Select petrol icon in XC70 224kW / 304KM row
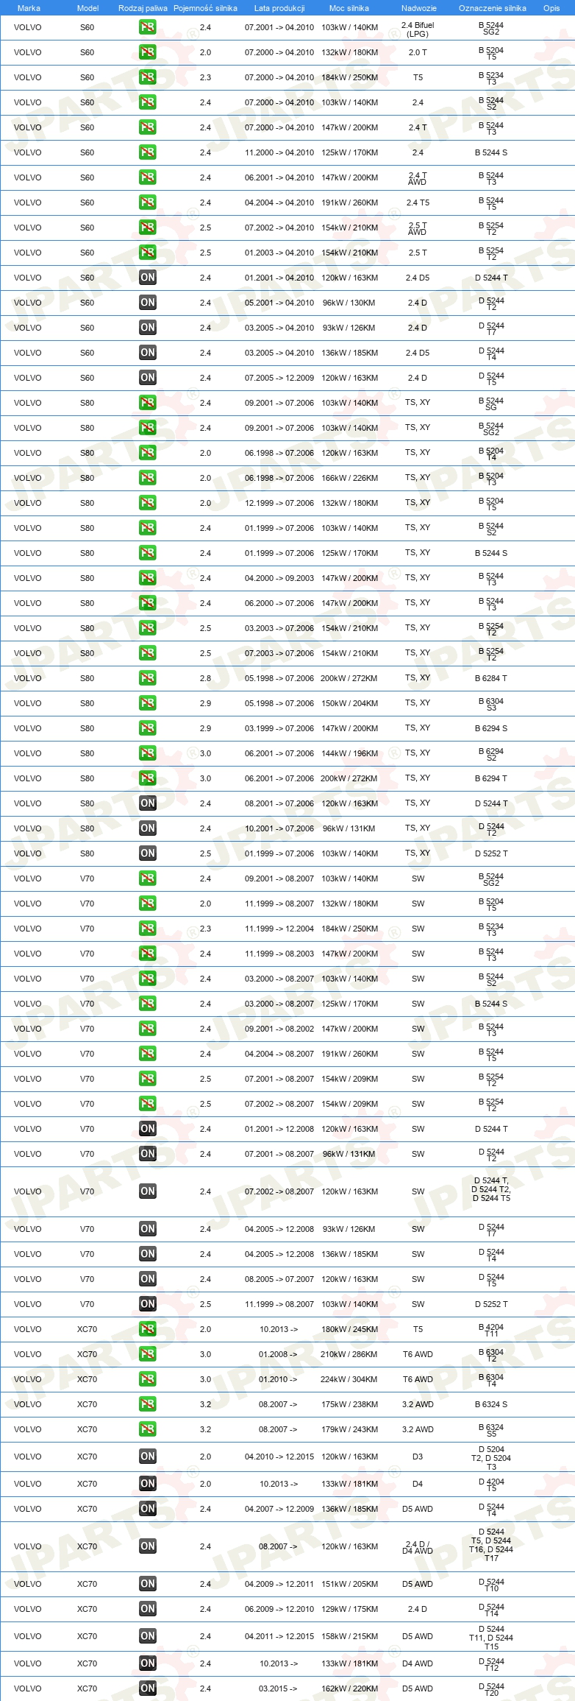Viewport: 575px width, 1701px height. [x=147, y=1379]
